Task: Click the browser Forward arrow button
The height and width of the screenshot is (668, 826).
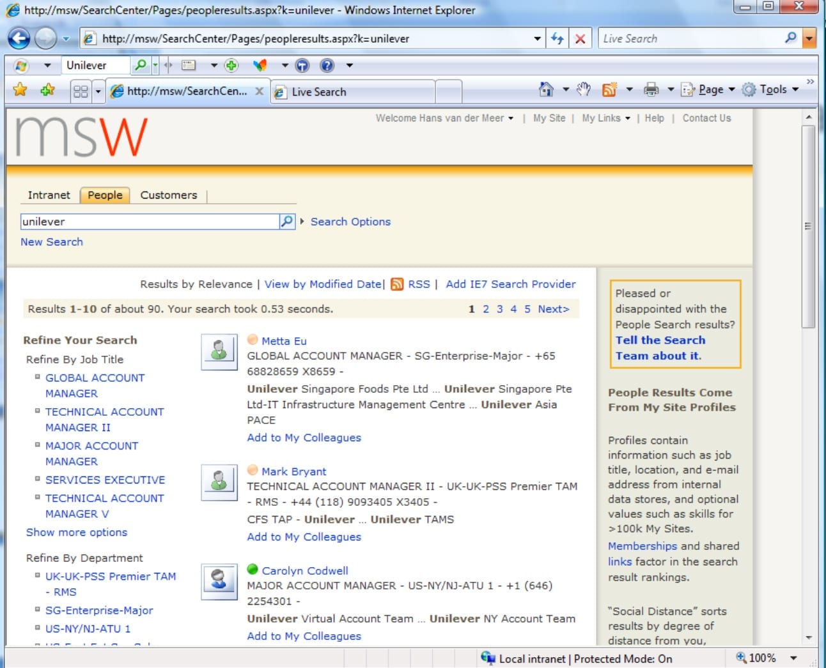Action: coord(46,38)
